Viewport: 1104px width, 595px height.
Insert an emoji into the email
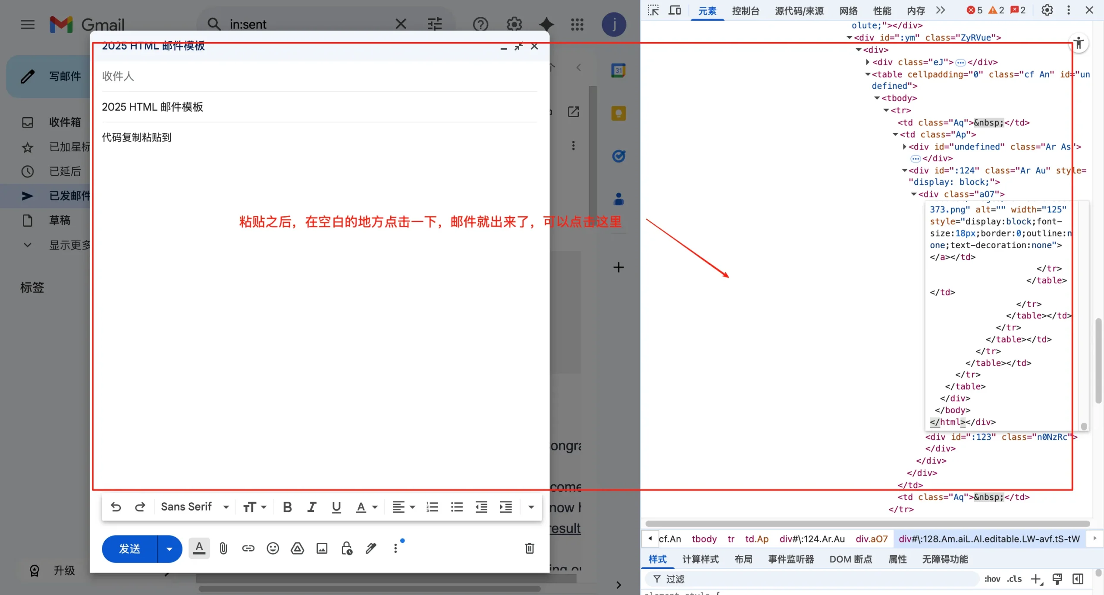click(273, 548)
